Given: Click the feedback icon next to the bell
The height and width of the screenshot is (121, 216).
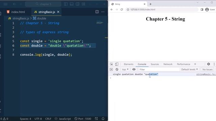Looking at the screenshot, I should 96,119.
